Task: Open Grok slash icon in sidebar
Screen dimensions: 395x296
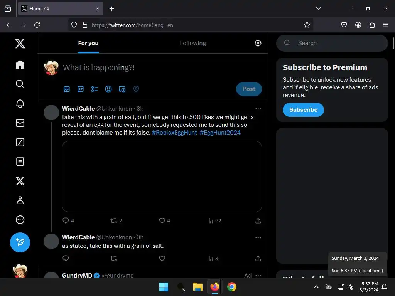Action: coord(20,142)
